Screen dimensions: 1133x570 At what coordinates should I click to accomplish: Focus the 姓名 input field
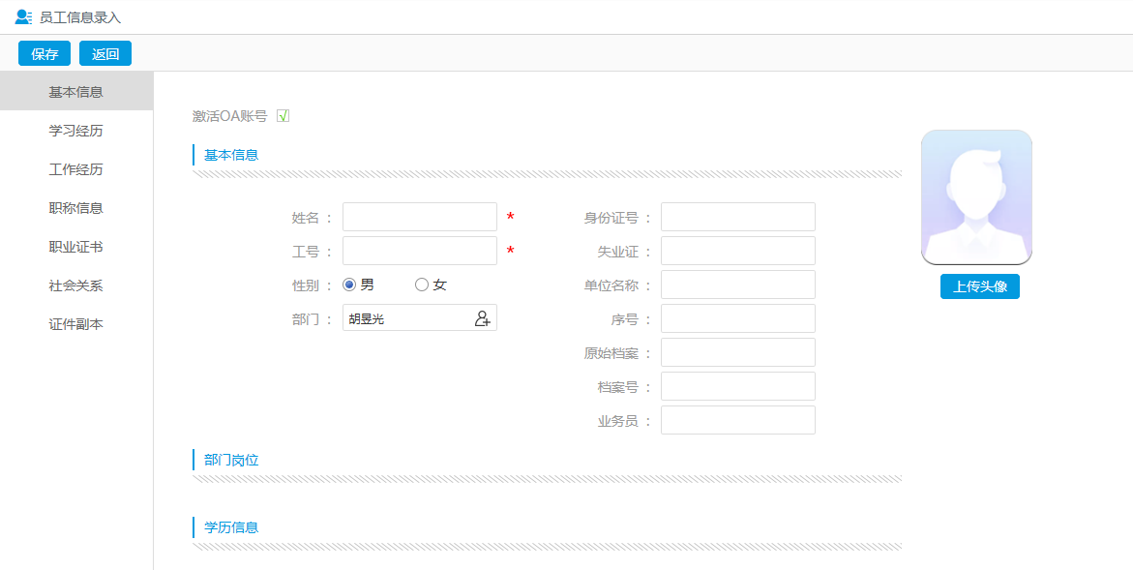tap(419, 217)
